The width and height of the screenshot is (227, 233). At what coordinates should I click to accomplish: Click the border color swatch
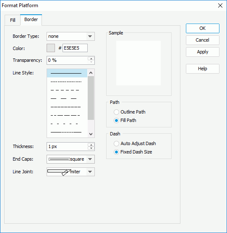coord(51,48)
